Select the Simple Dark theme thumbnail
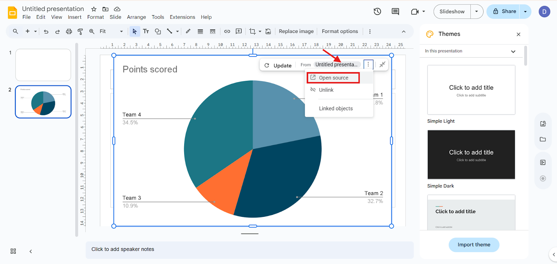The height and width of the screenshot is (264, 557). [471, 155]
